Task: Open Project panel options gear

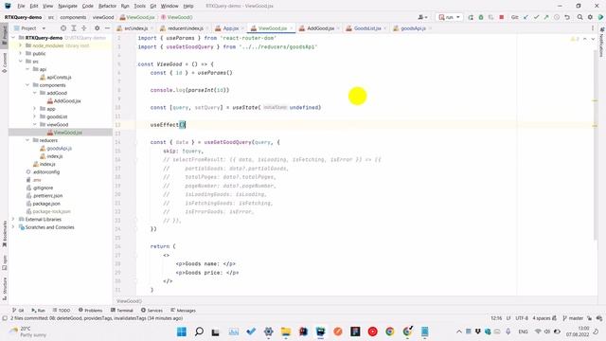Action: [x=97, y=28]
